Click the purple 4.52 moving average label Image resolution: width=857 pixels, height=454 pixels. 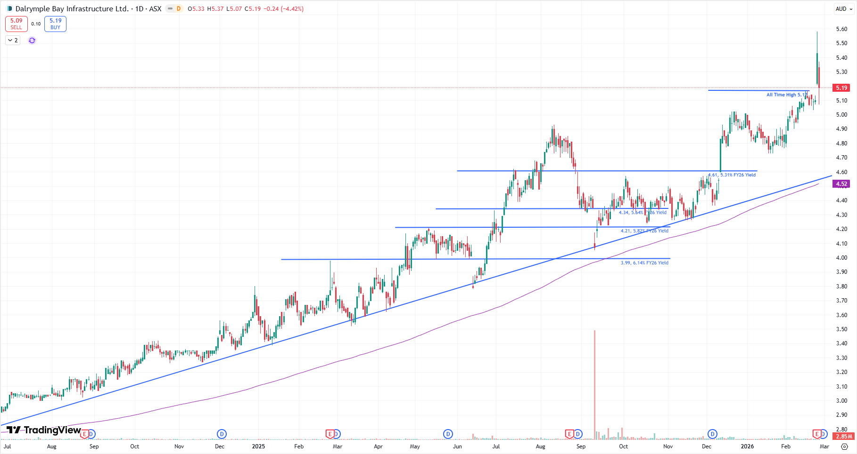point(841,184)
